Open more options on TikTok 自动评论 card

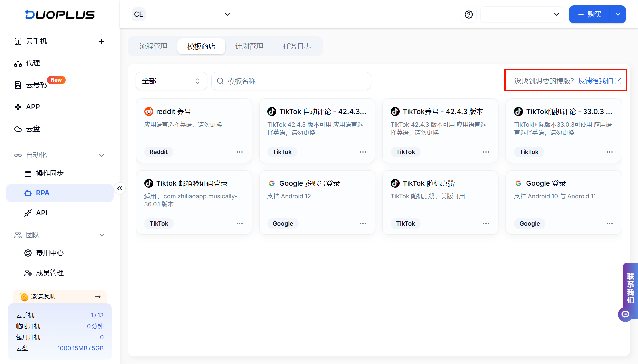363,152
